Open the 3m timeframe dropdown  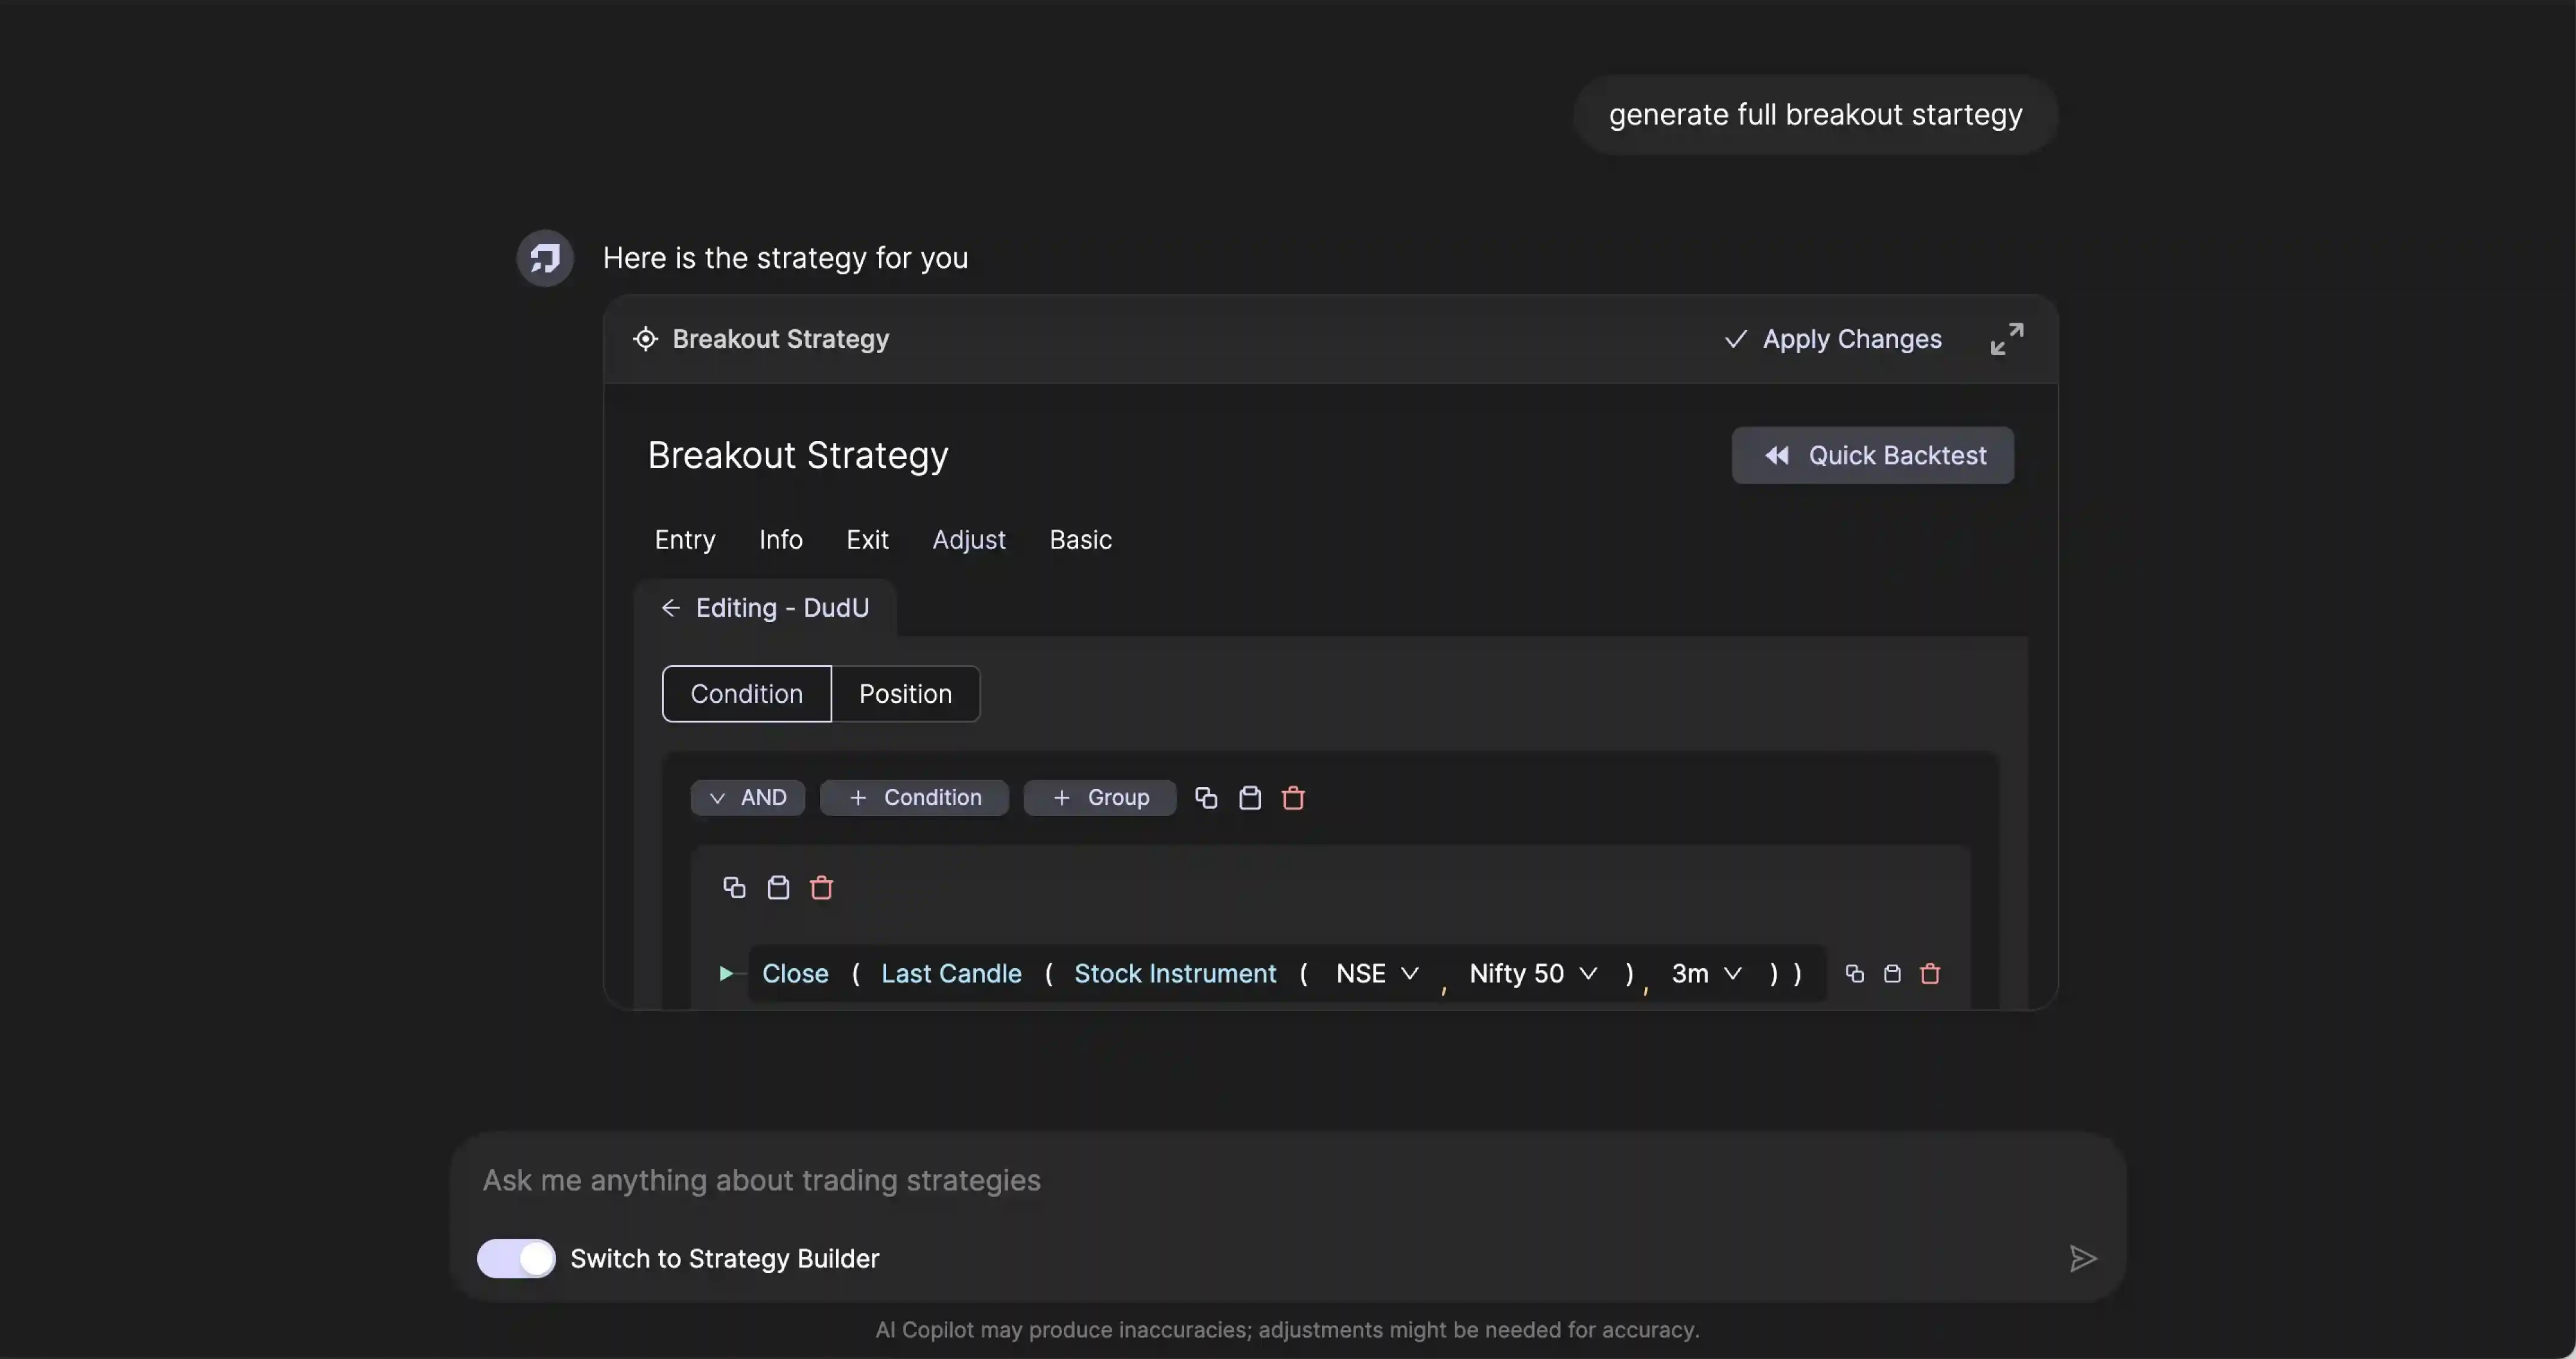point(1707,974)
